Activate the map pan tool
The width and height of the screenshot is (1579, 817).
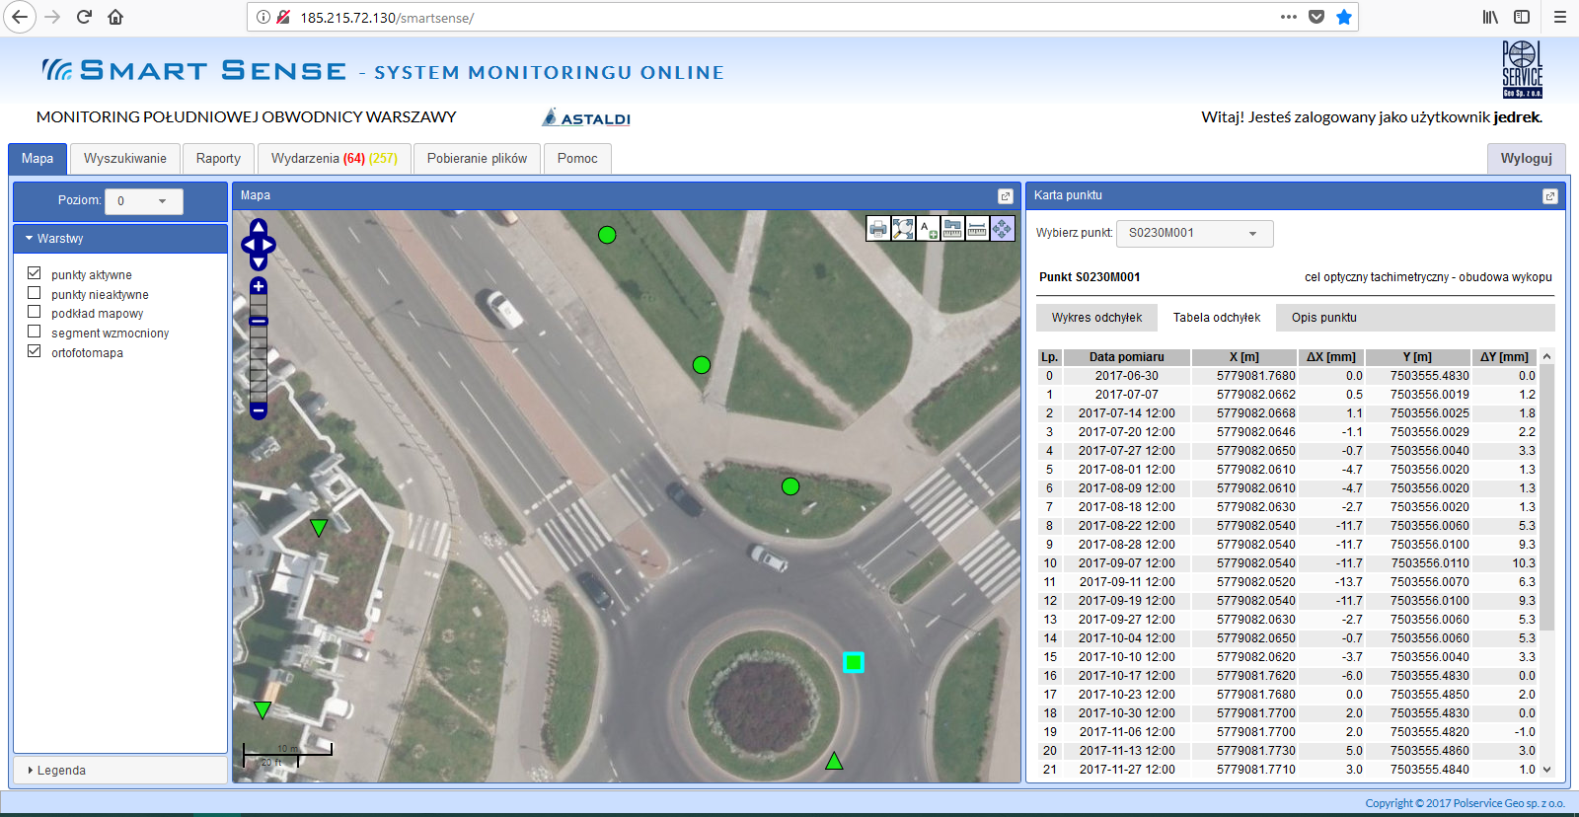1002,229
